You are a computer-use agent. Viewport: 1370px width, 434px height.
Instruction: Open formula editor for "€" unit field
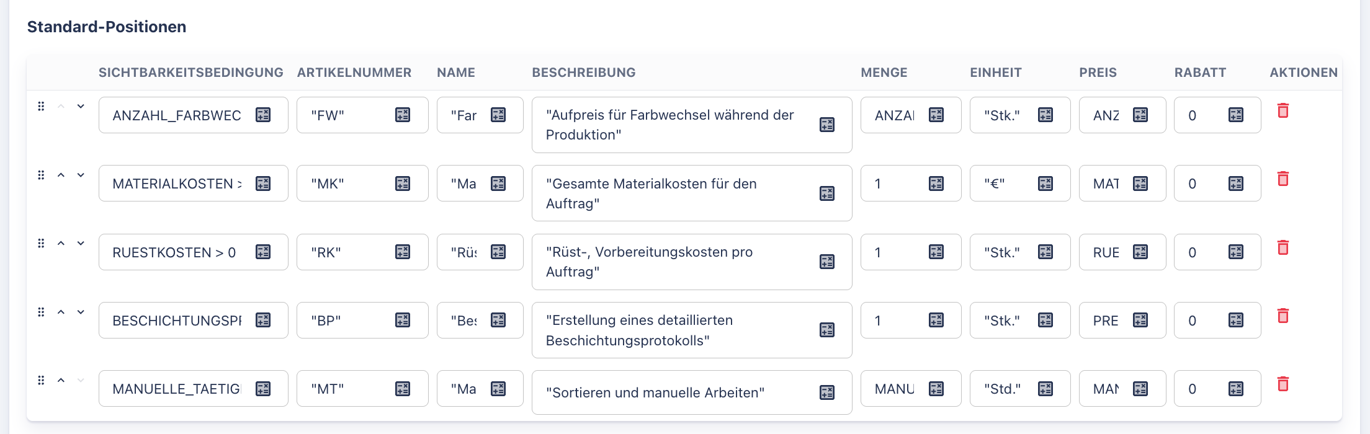point(1045,184)
